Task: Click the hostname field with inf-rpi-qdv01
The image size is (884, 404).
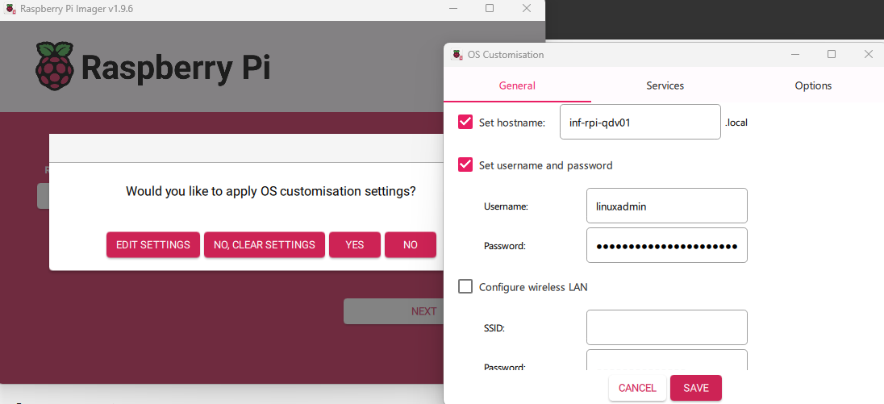Action: click(x=640, y=122)
